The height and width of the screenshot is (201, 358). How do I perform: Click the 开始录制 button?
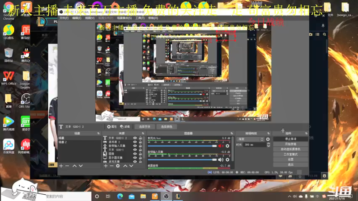290,144
